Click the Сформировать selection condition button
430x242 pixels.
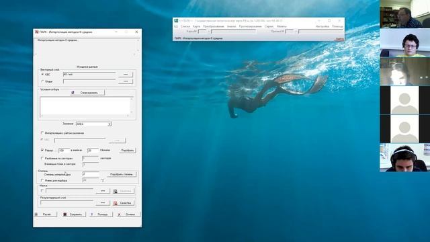point(87,93)
